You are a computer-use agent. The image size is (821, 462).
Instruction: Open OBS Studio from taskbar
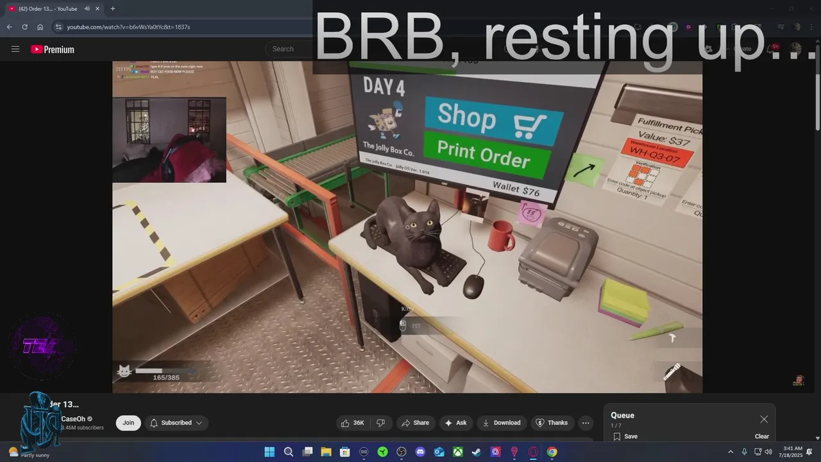point(402,452)
